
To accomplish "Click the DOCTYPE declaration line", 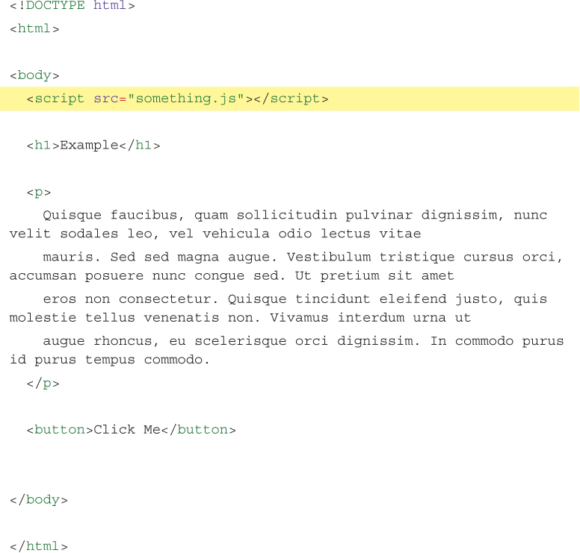I will tap(72, 6).
